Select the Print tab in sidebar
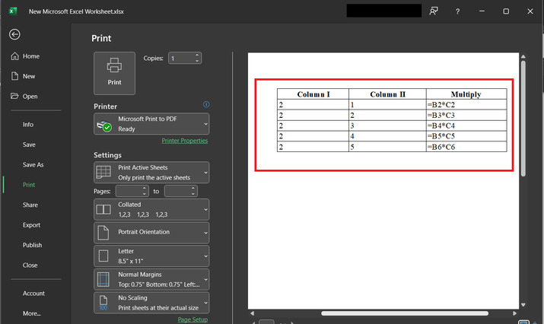Viewport: 544px width, 324px height. [x=29, y=185]
